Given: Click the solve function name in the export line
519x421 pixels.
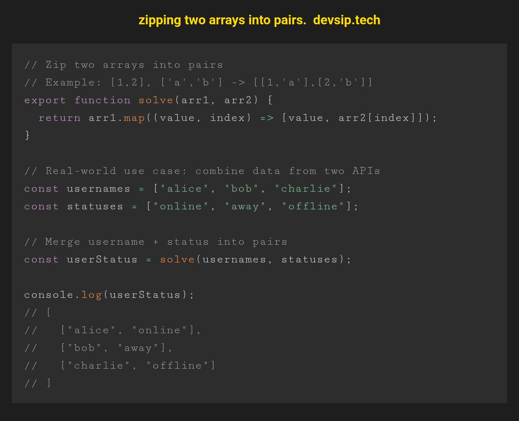Looking at the screenshot, I should pos(156,100).
